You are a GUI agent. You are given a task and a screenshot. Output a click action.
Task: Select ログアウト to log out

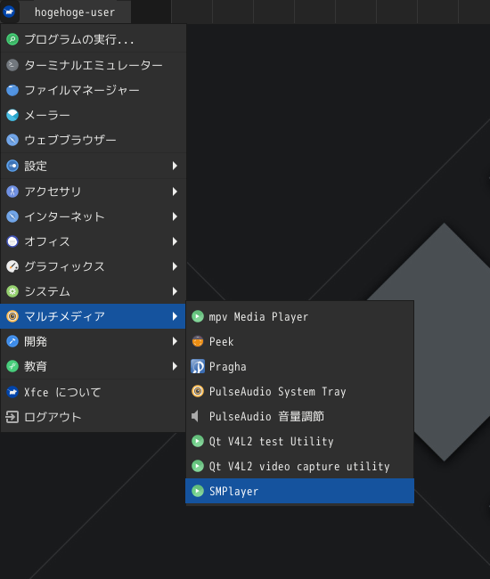[93, 417]
